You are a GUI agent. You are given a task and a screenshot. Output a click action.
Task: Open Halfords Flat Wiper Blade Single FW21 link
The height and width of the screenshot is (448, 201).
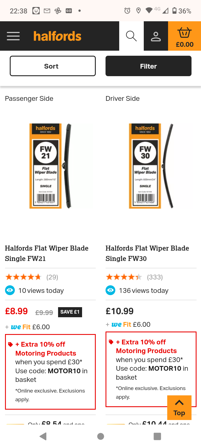(x=47, y=253)
